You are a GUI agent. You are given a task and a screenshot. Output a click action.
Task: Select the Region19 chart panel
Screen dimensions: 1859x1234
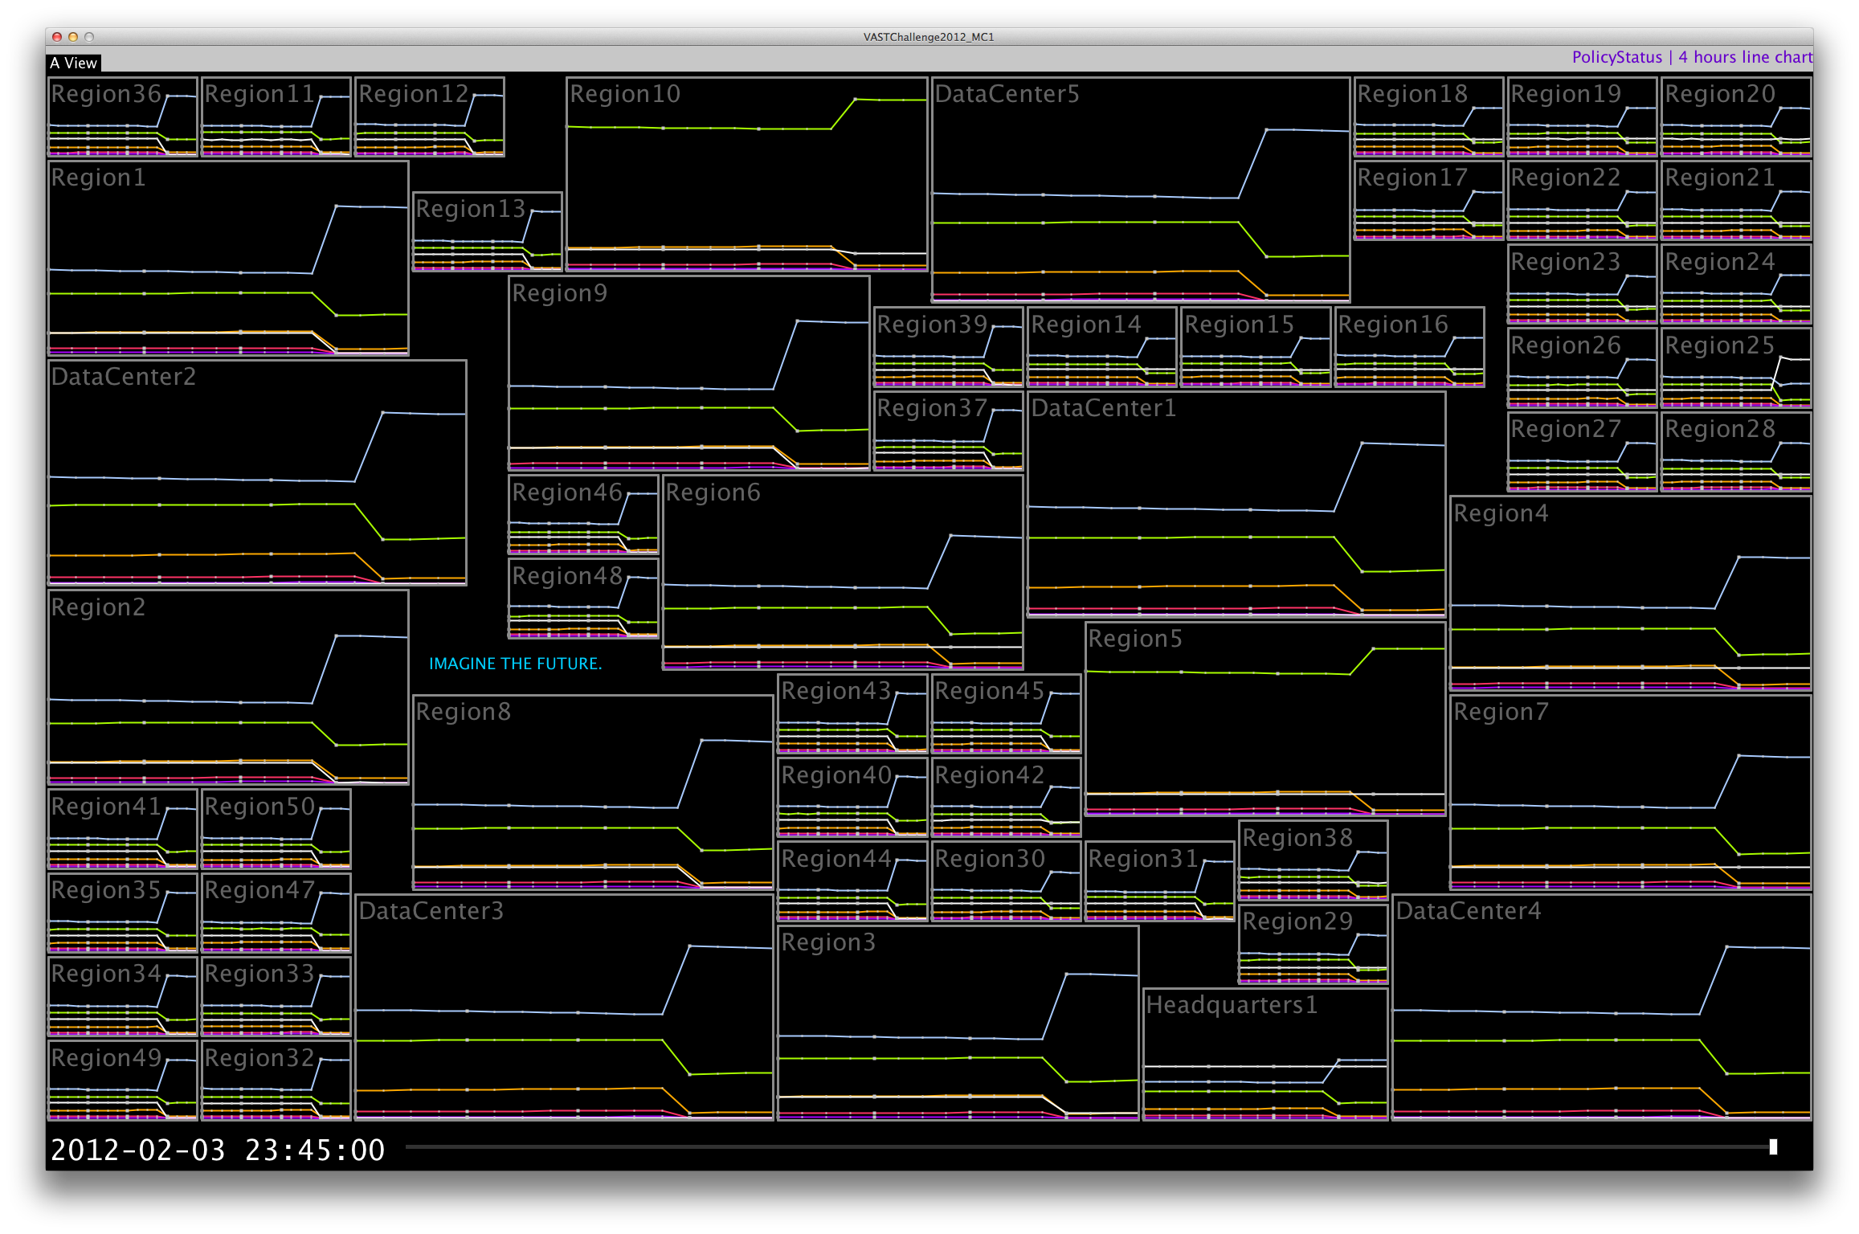(1583, 117)
